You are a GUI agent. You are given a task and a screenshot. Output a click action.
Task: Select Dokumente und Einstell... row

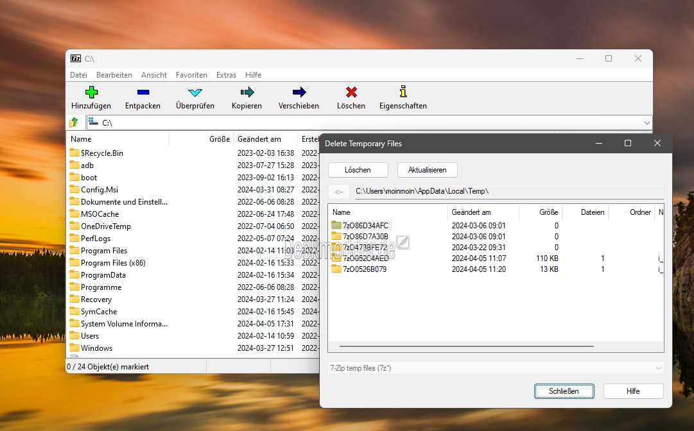(x=193, y=201)
